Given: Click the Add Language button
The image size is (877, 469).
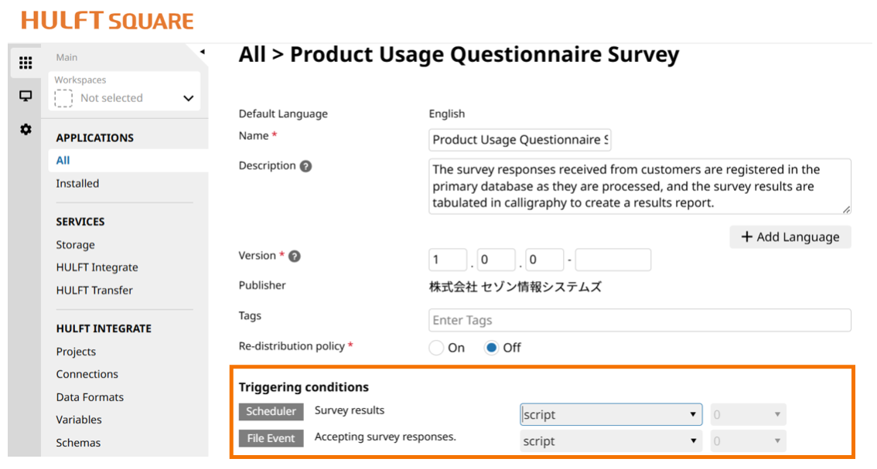Looking at the screenshot, I should [790, 237].
